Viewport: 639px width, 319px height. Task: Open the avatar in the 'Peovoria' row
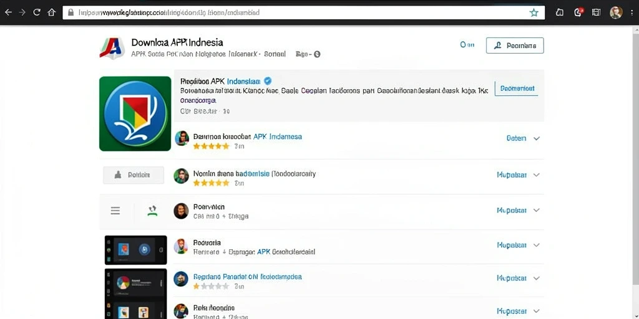pyautogui.click(x=181, y=247)
